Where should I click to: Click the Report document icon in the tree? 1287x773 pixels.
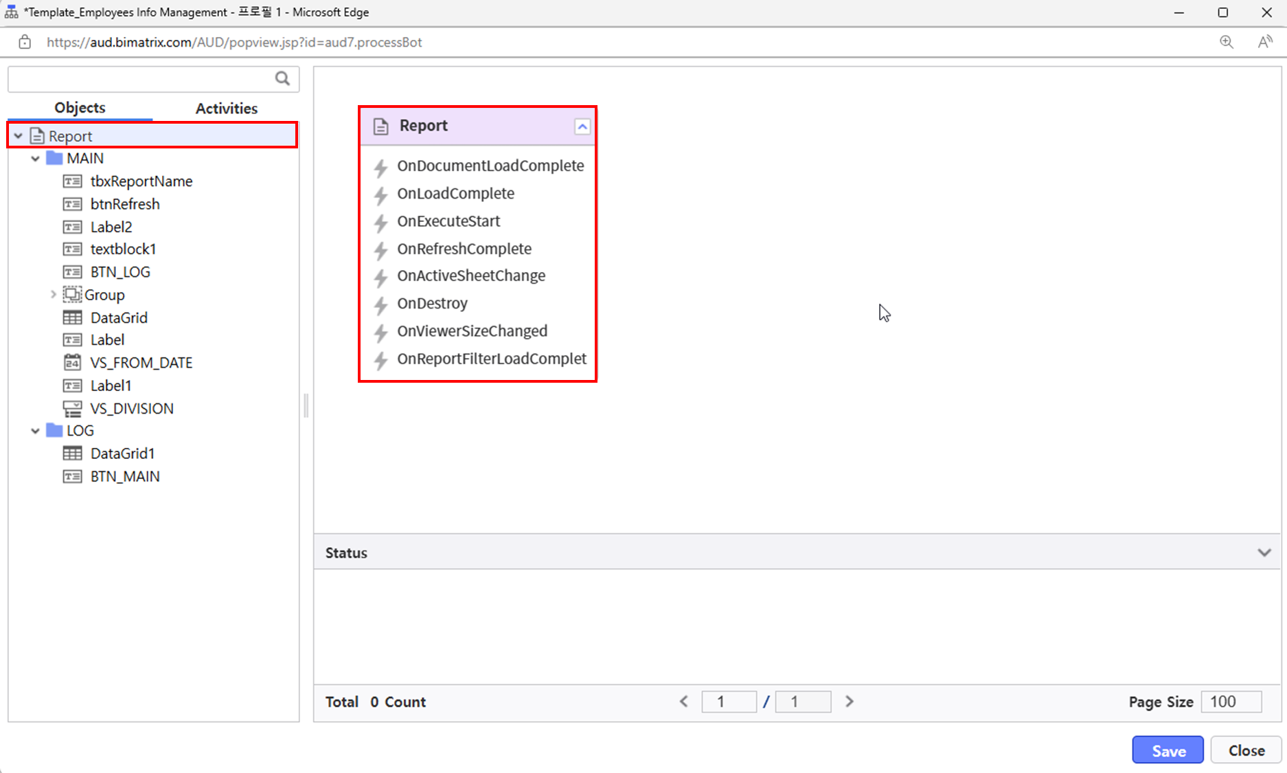[37, 136]
